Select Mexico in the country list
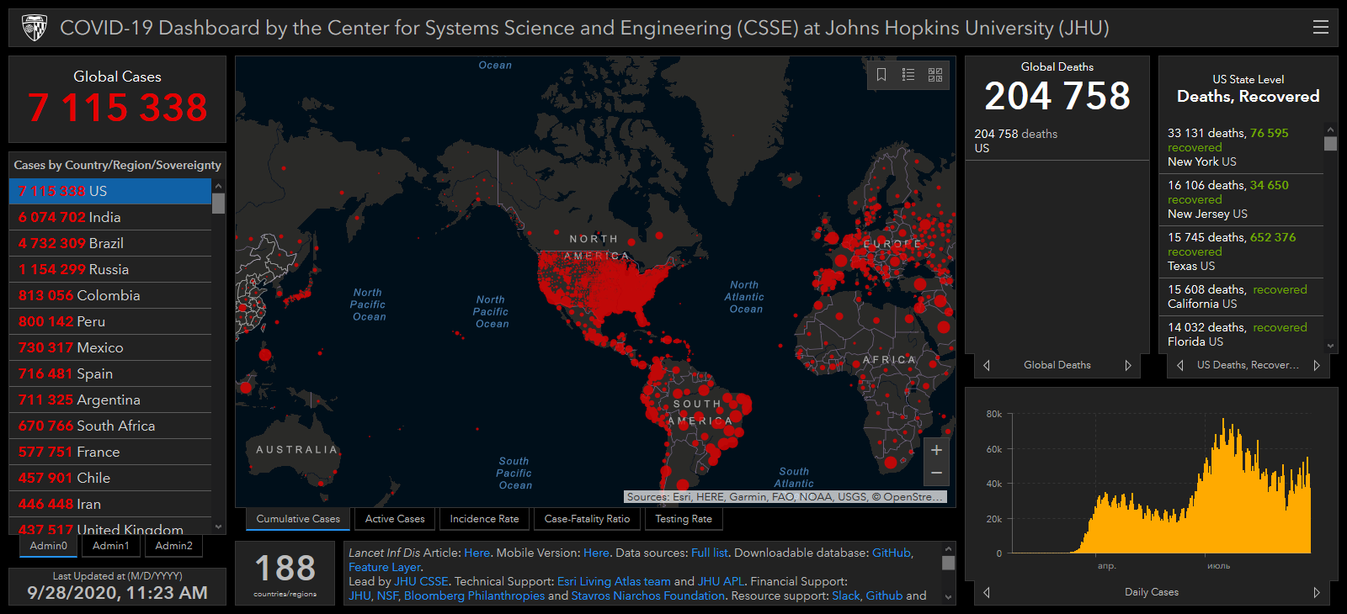 pos(110,347)
